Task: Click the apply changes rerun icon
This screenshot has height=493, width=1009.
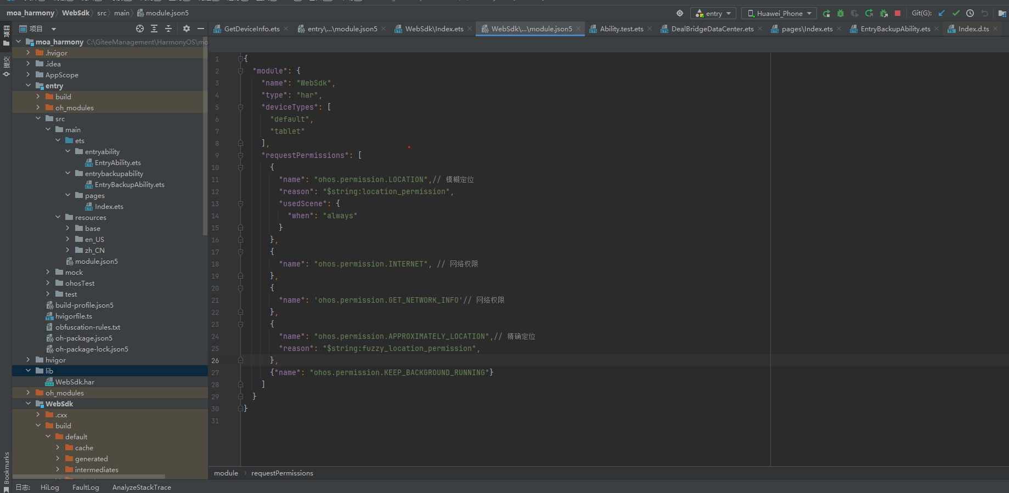Action: pyautogui.click(x=869, y=13)
